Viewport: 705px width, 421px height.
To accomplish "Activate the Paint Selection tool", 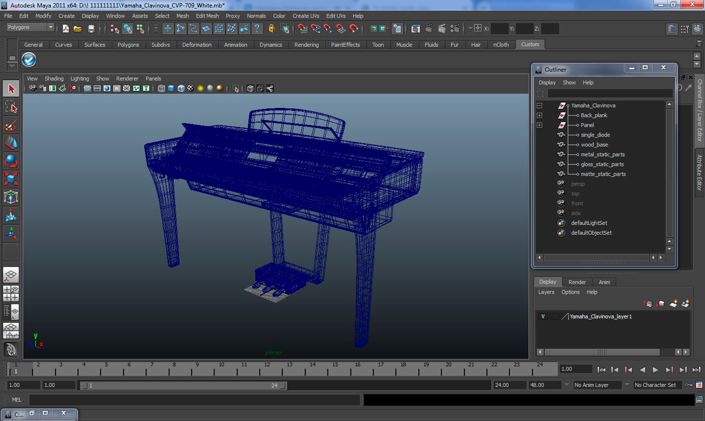I will 11,125.
